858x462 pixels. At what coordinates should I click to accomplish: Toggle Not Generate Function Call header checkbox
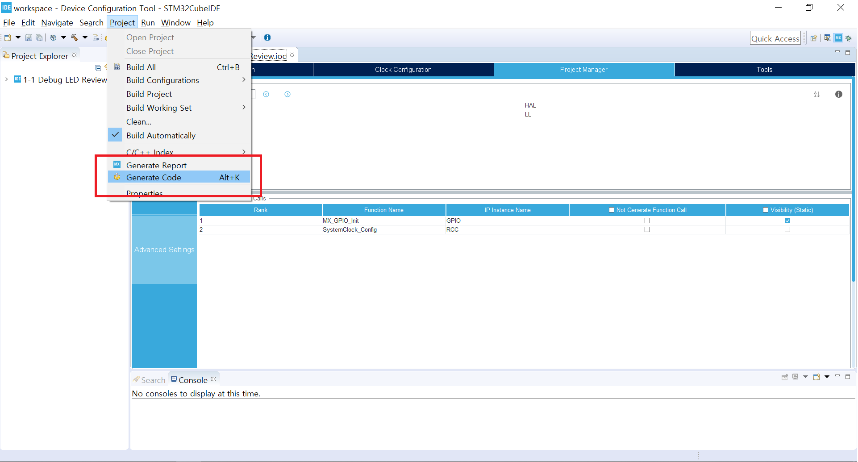[x=612, y=210]
